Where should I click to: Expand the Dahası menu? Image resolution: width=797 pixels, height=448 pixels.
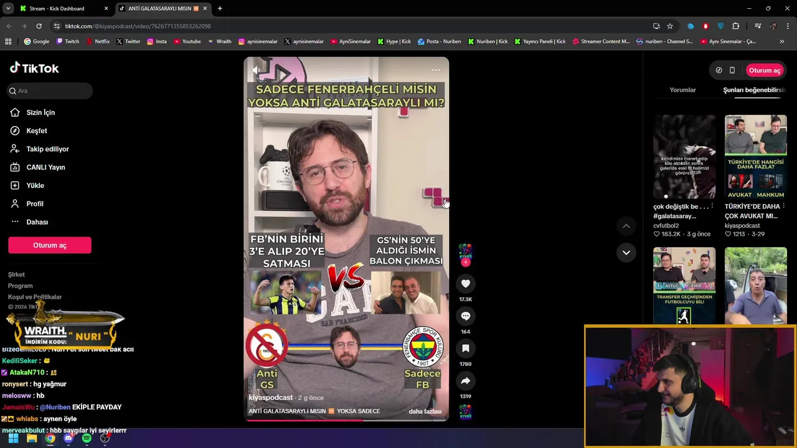(x=37, y=222)
